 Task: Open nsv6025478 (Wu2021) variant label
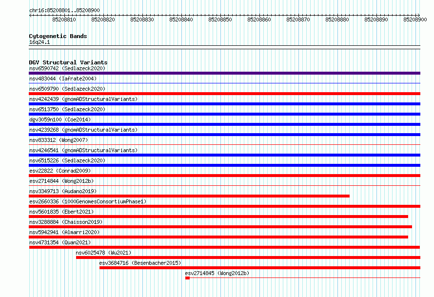pos(103,253)
